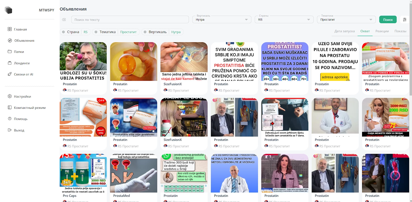
Task: Open the UROLOZI SU U ŠOKU ad thumbnail
Action: 83,62
